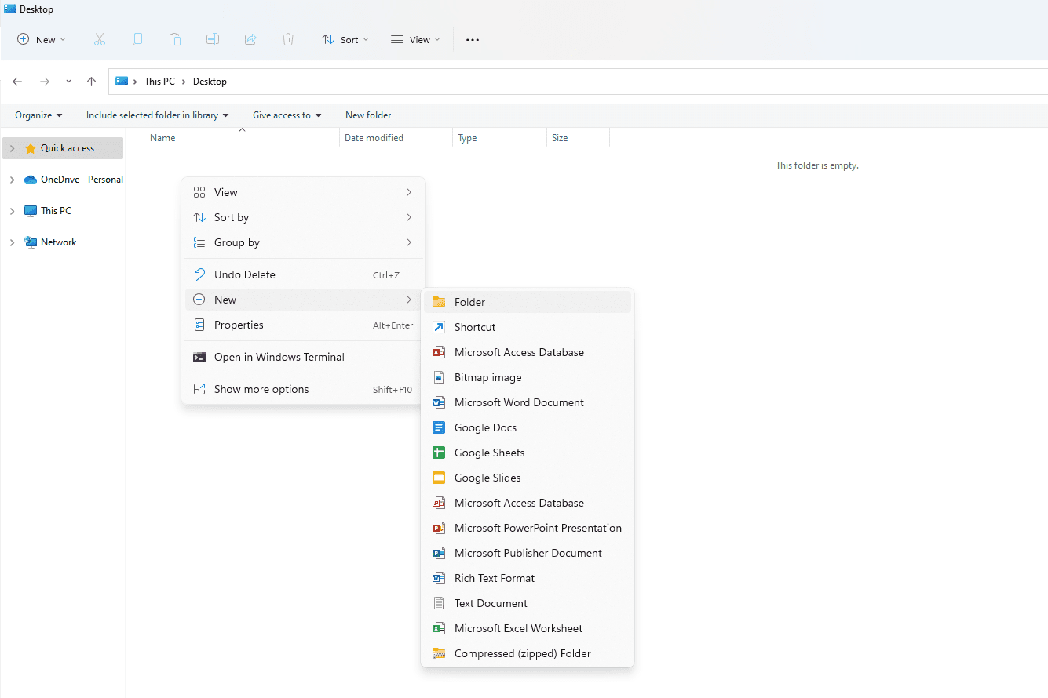The image size is (1048, 698).
Task: Choose Open in Windows Terminal
Action: click(303, 357)
